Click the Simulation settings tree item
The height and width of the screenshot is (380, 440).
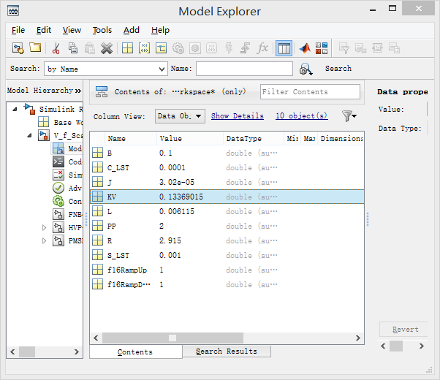[x=67, y=175]
